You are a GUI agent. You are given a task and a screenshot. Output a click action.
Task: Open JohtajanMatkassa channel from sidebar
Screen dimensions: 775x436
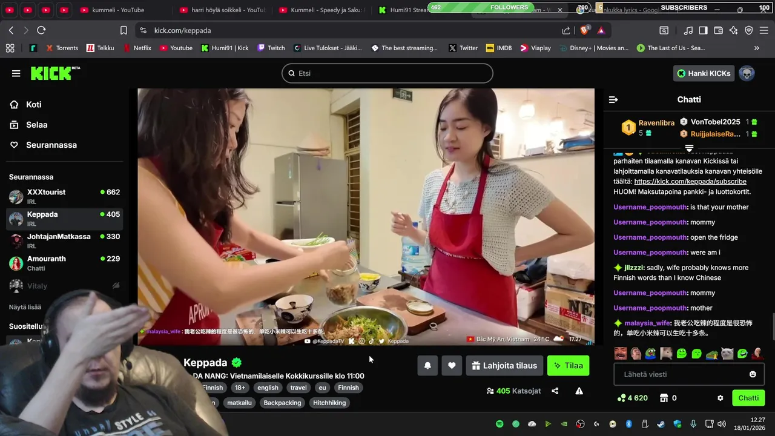(x=64, y=241)
